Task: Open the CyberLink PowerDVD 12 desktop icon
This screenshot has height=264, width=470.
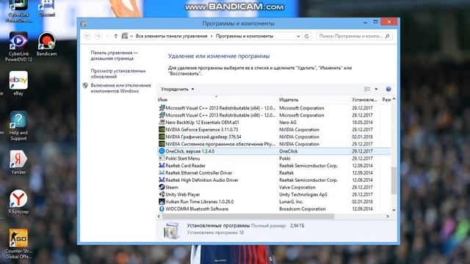Action: tap(18, 46)
